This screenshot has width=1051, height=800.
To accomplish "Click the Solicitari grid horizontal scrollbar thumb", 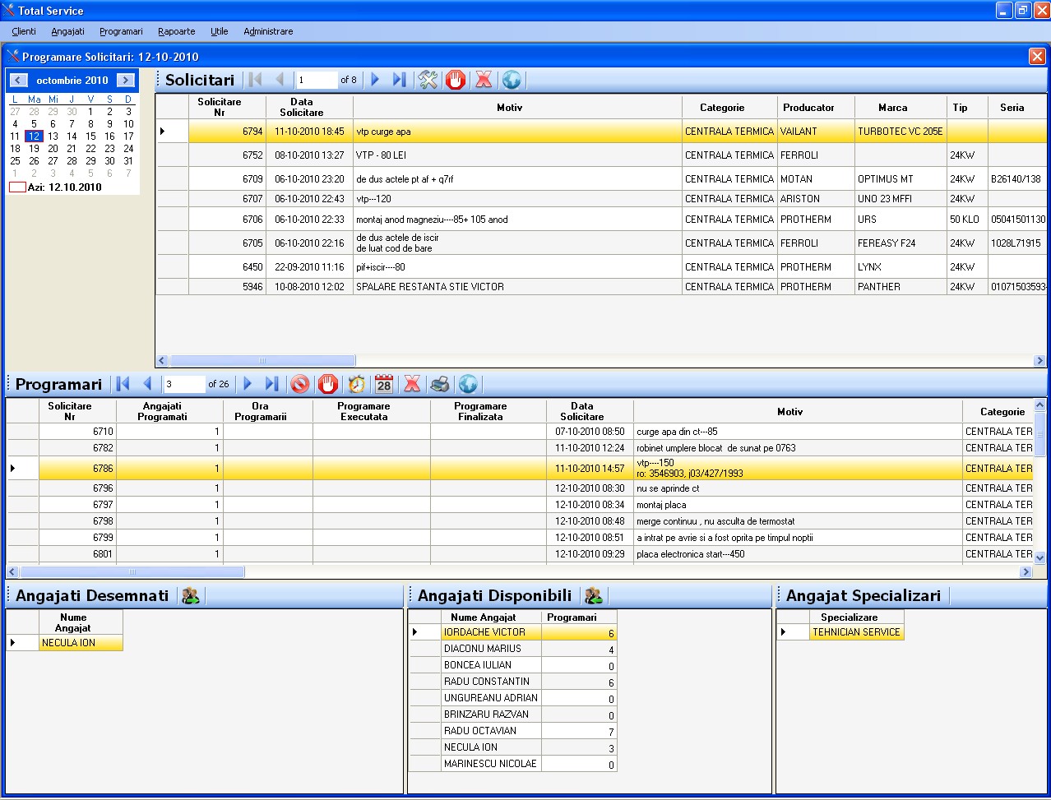I will coord(262,361).
